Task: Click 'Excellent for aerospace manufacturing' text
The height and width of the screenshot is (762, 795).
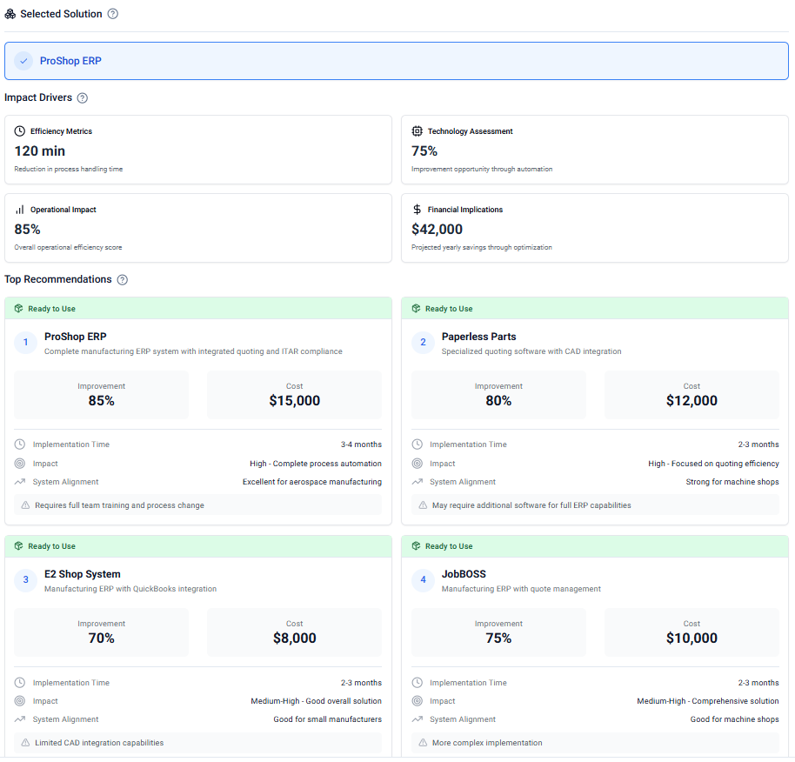Action: 311,482
